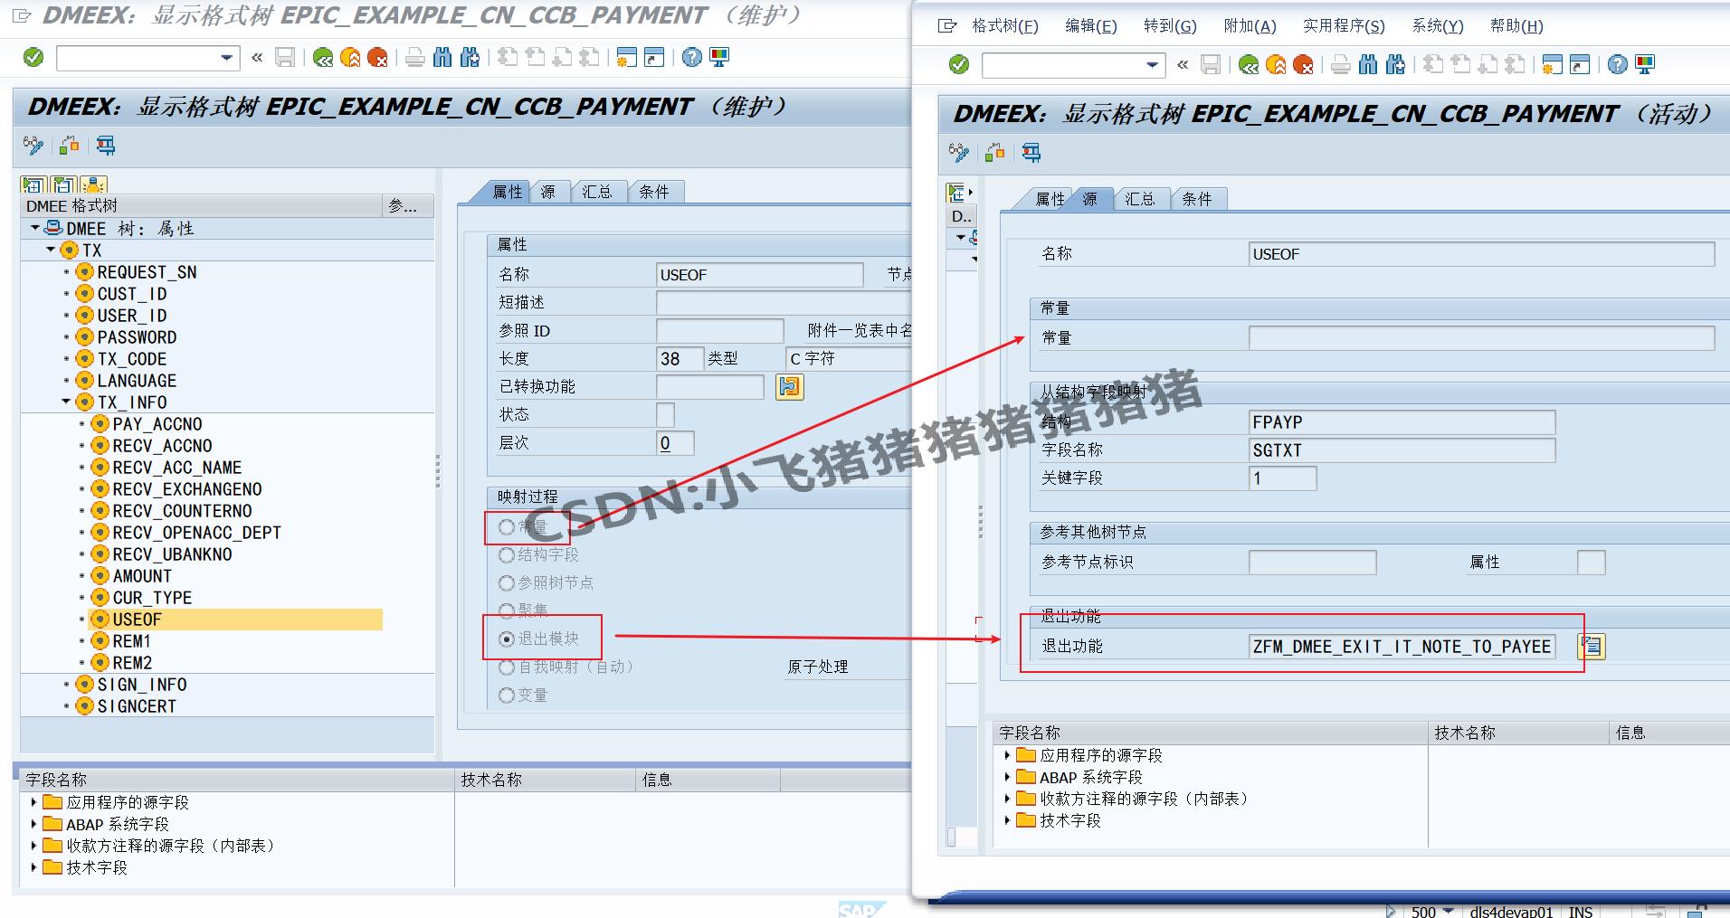This screenshot has width=1730, height=918.
Task: Click the Save icon in the toolbar
Action: pyautogui.click(x=285, y=57)
